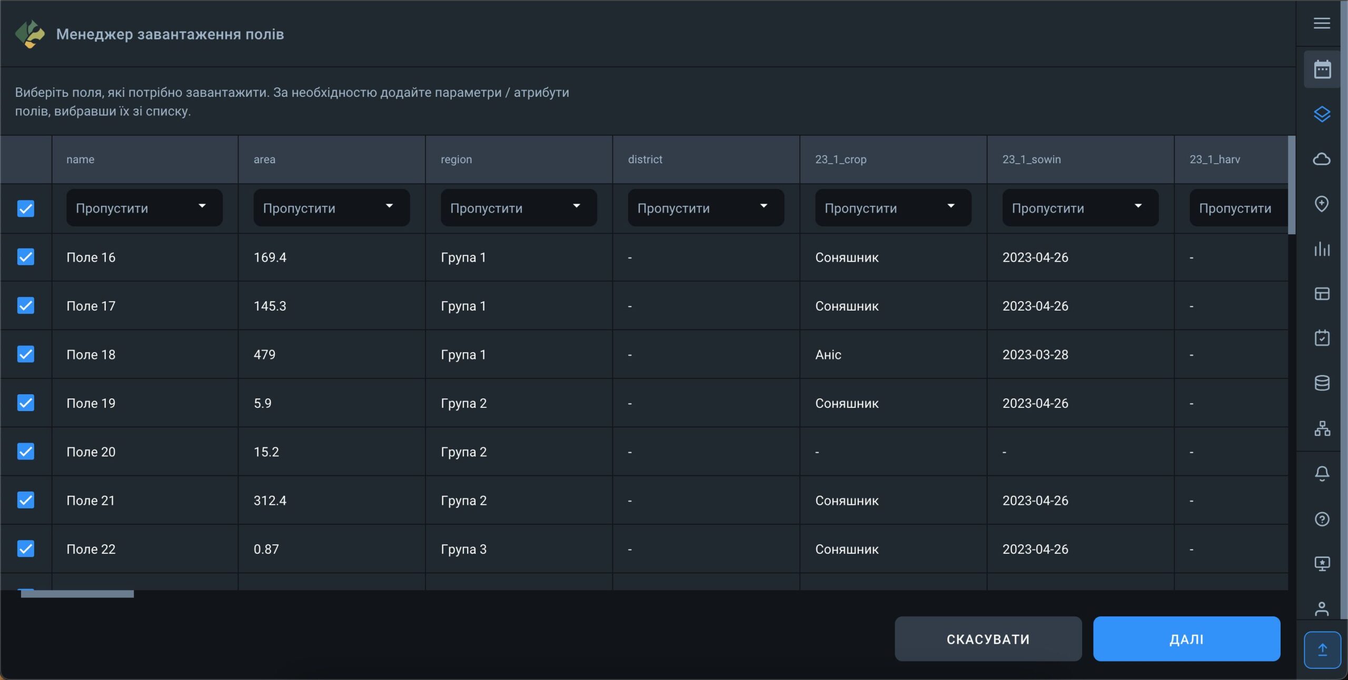Viewport: 1348px width, 680px height.
Task: Open the Пропустити dropdown under 23_1_crop
Action: coord(893,208)
